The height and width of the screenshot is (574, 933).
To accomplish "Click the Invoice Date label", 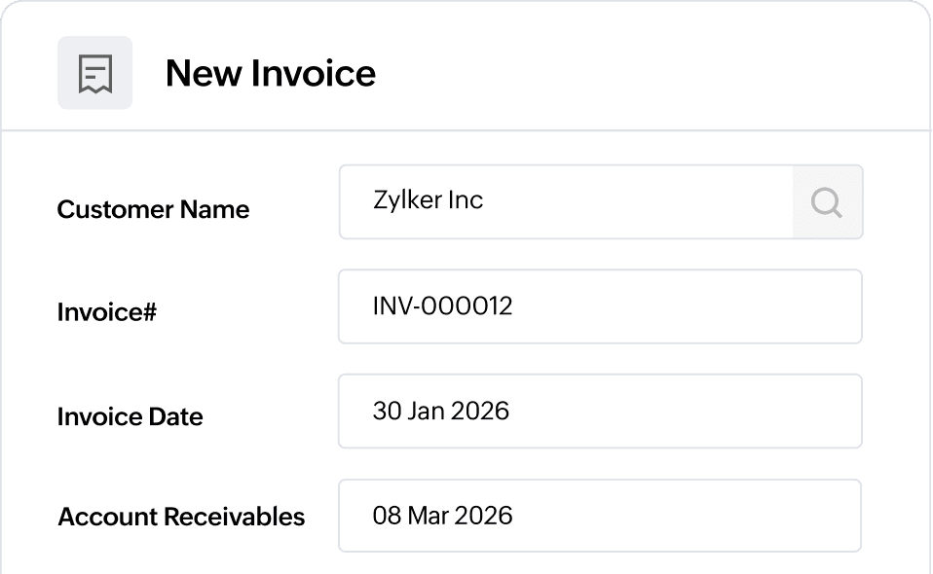I will point(130,417).
